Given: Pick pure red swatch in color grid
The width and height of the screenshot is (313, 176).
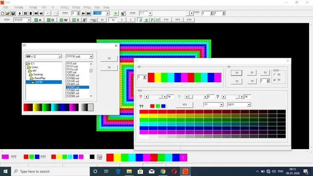Looking at the screenshot, I should 144,112.
